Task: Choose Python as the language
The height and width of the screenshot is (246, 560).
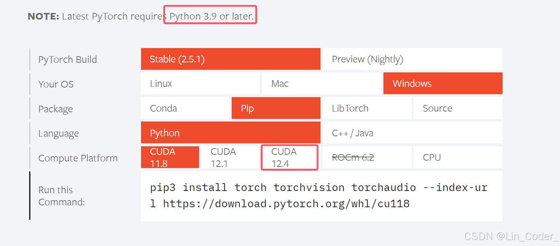Action: coord(231,133)
